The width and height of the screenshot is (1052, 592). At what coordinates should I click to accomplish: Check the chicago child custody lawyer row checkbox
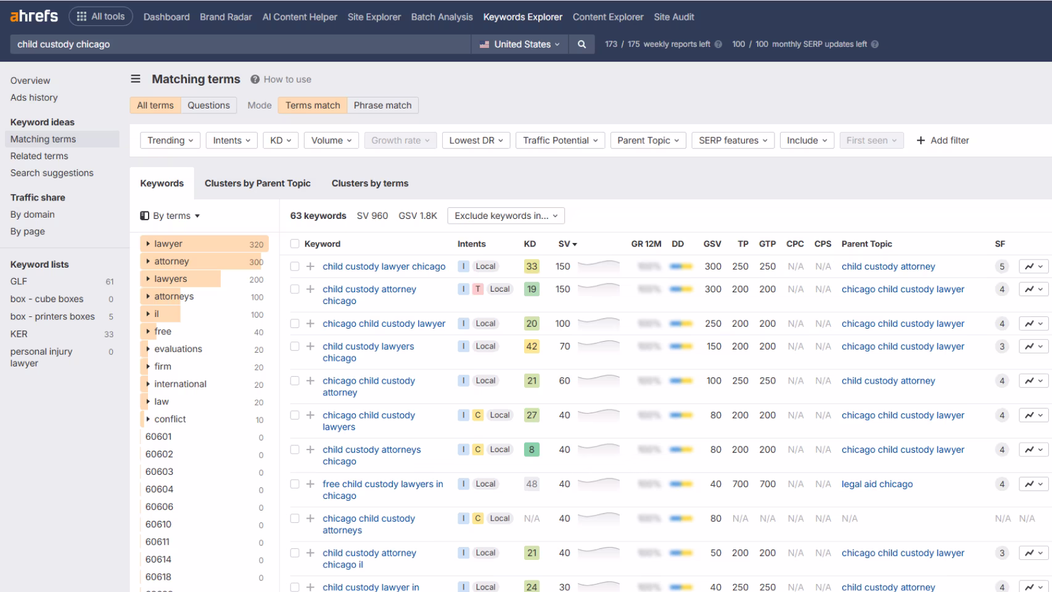tap(295, 324)
